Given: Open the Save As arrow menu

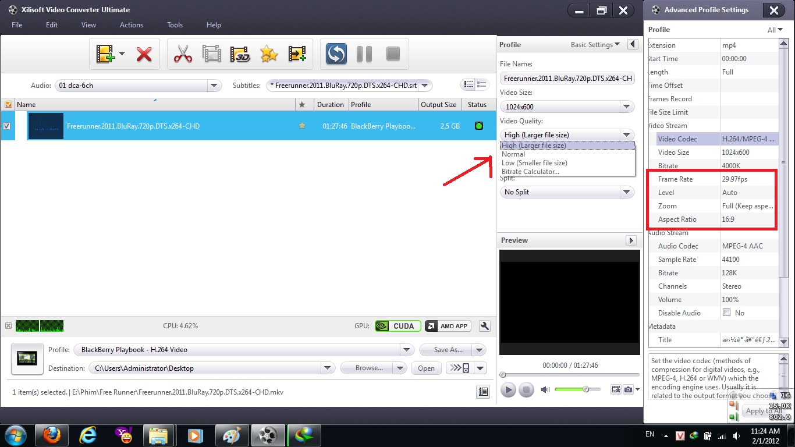Looking at the screenshot, I should pos(479,350).
